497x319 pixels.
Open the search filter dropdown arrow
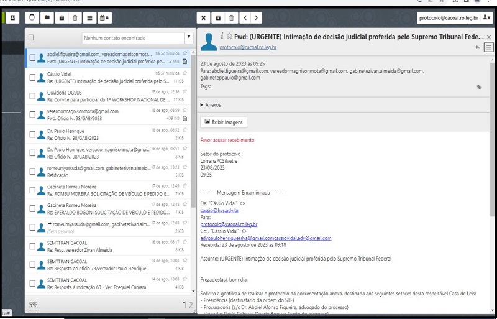point(188,38)
